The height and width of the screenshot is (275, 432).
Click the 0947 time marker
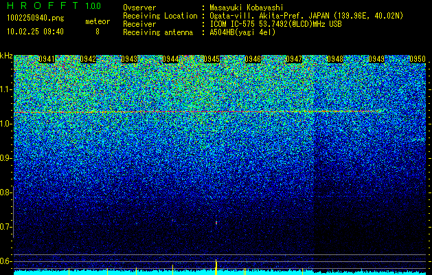294,59
